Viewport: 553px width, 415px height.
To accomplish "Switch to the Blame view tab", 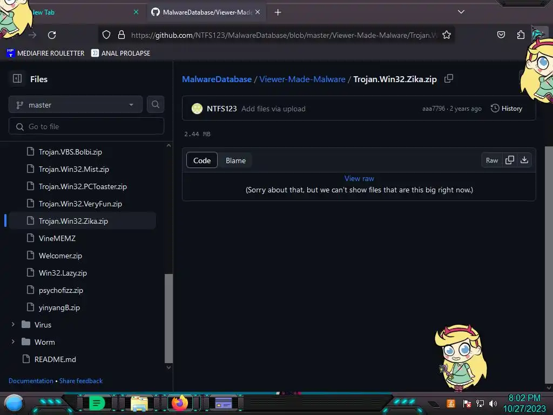I will pos(235,160).
